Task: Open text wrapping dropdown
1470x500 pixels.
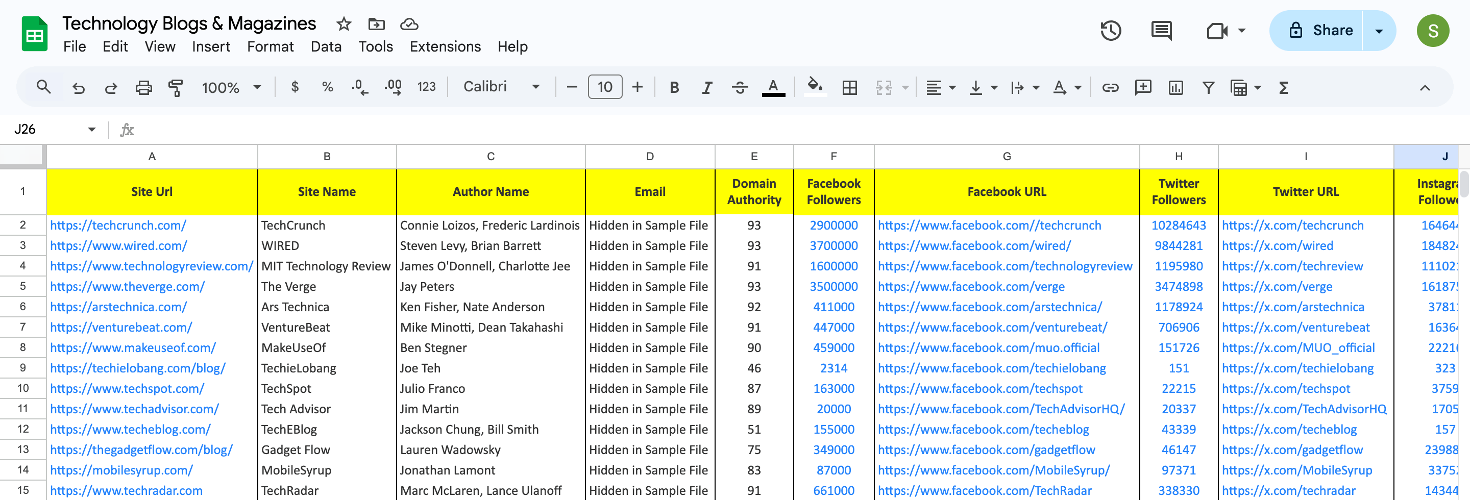Action: tap(1024, 87)
